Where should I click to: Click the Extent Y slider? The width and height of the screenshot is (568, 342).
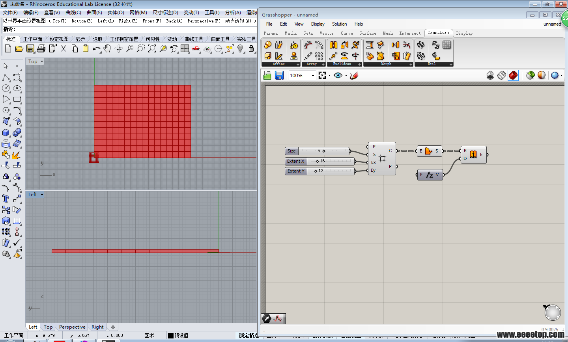click(320, 171)
